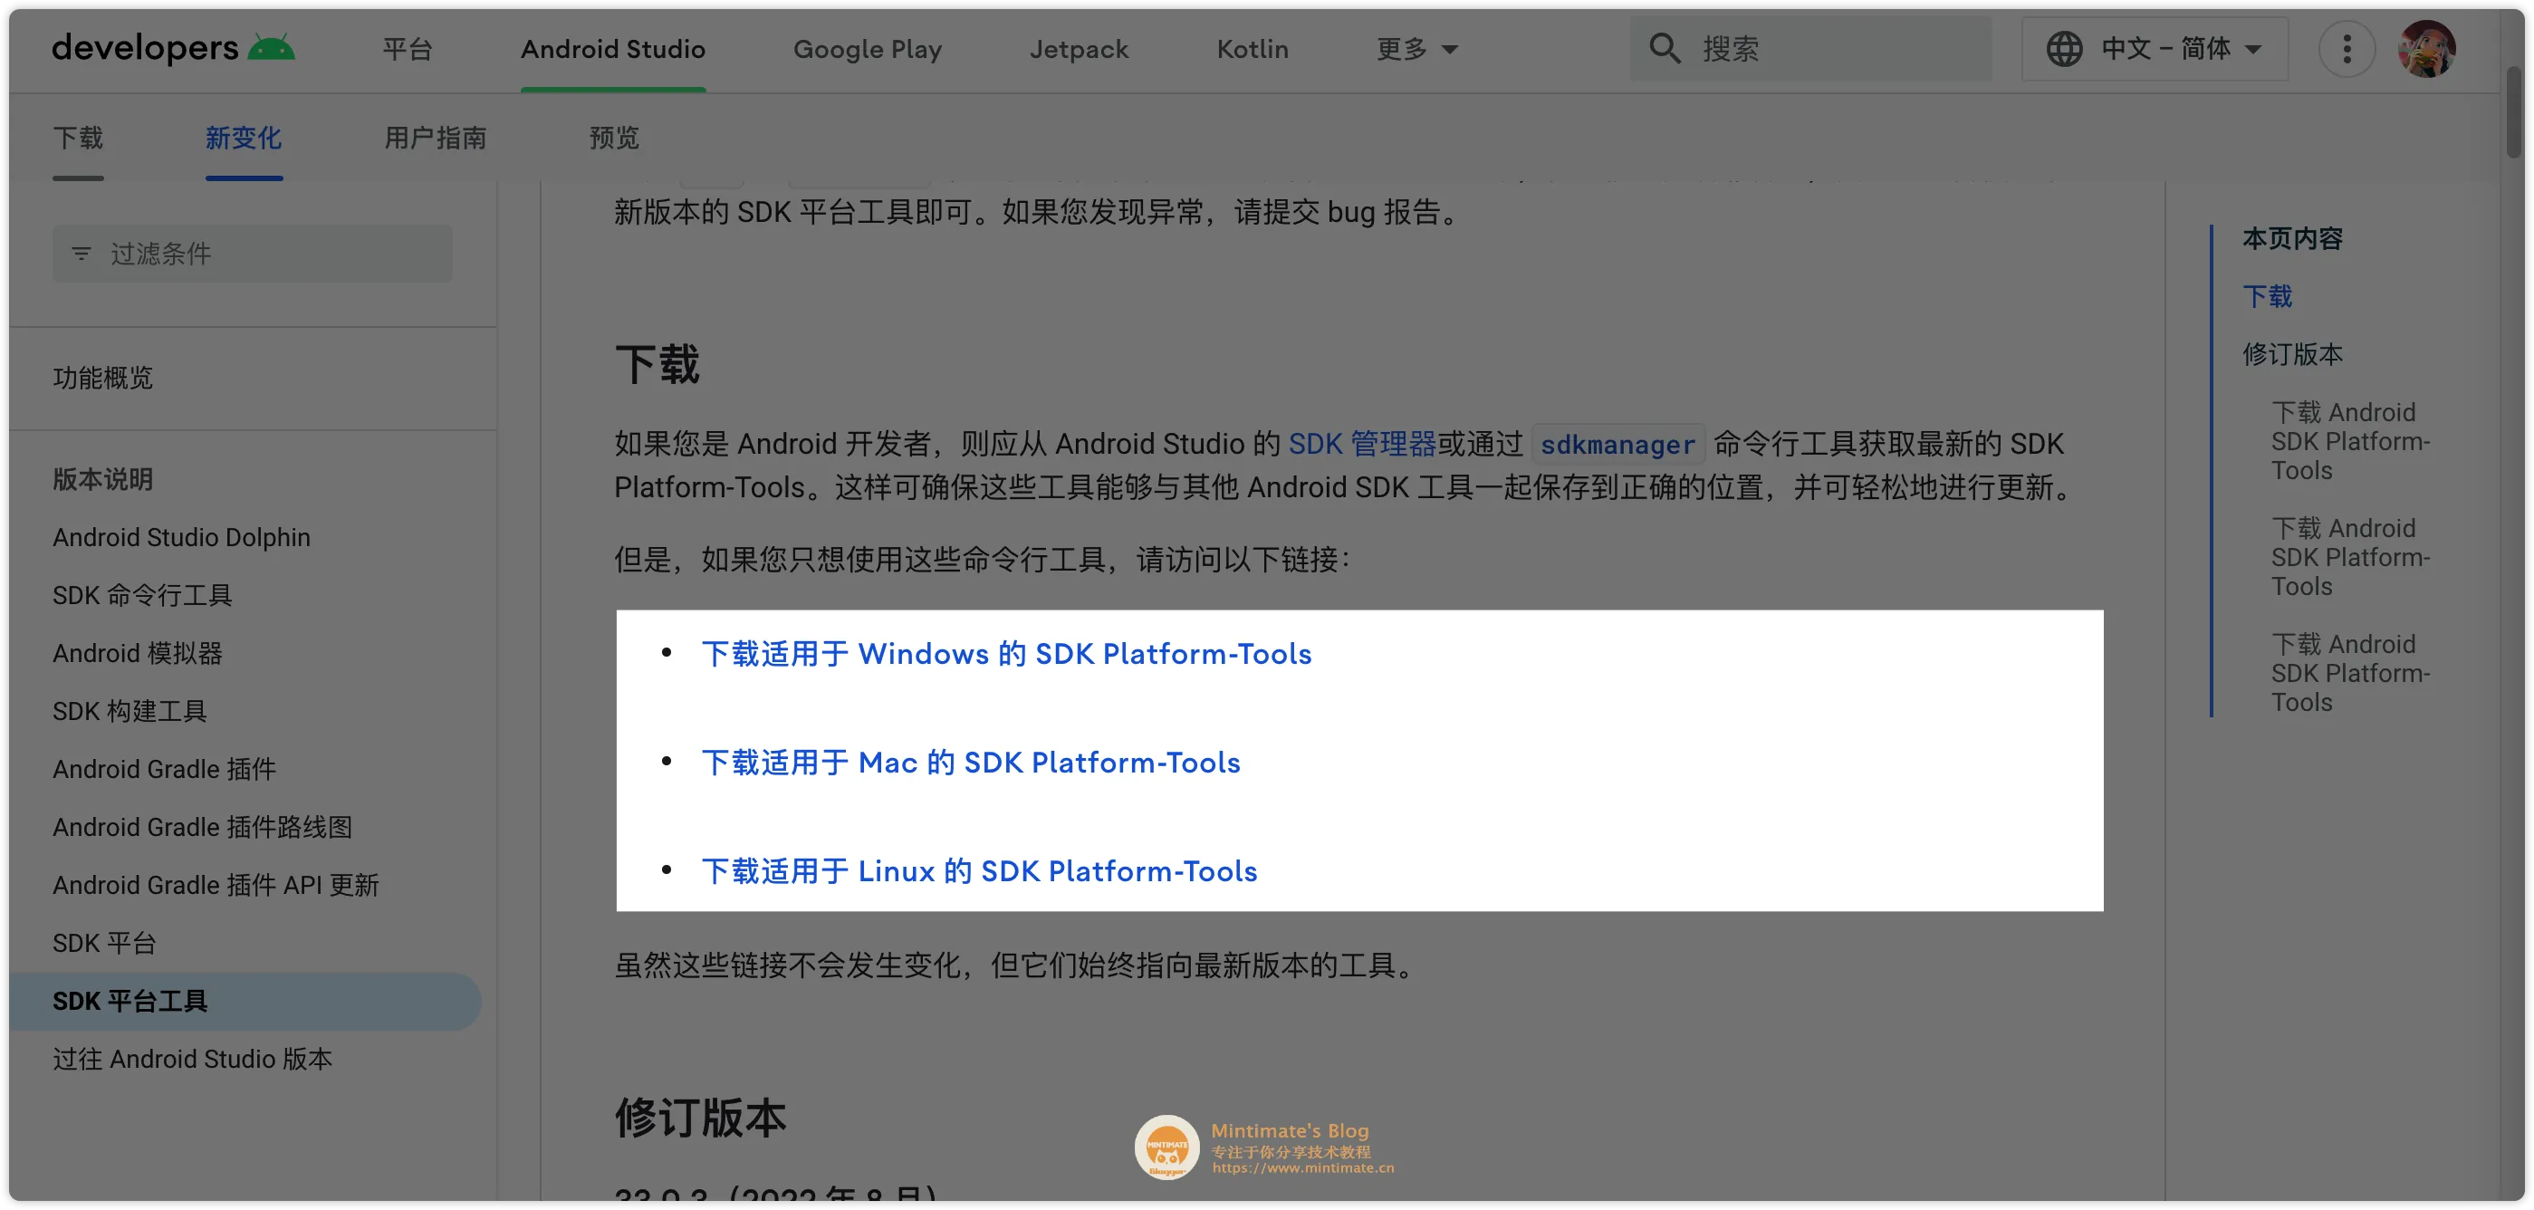
Task: Click the filter icon in sidebar
Action: tap(82, 254)
